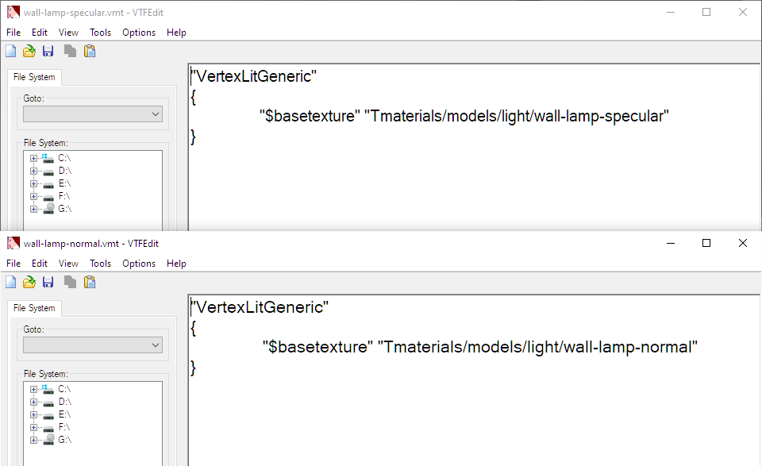This screenshot has width=762, height=466.
Task: Open Options menu in wall-lamp-normal window
Action: [139, 264]
